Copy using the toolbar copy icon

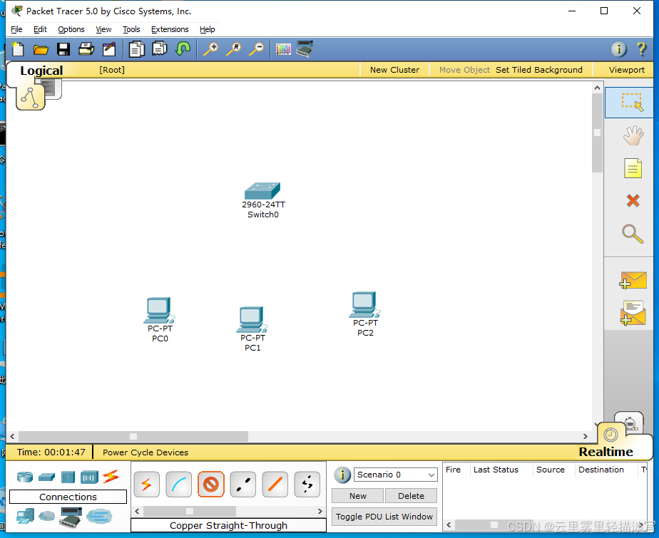(x=137, y=49)
